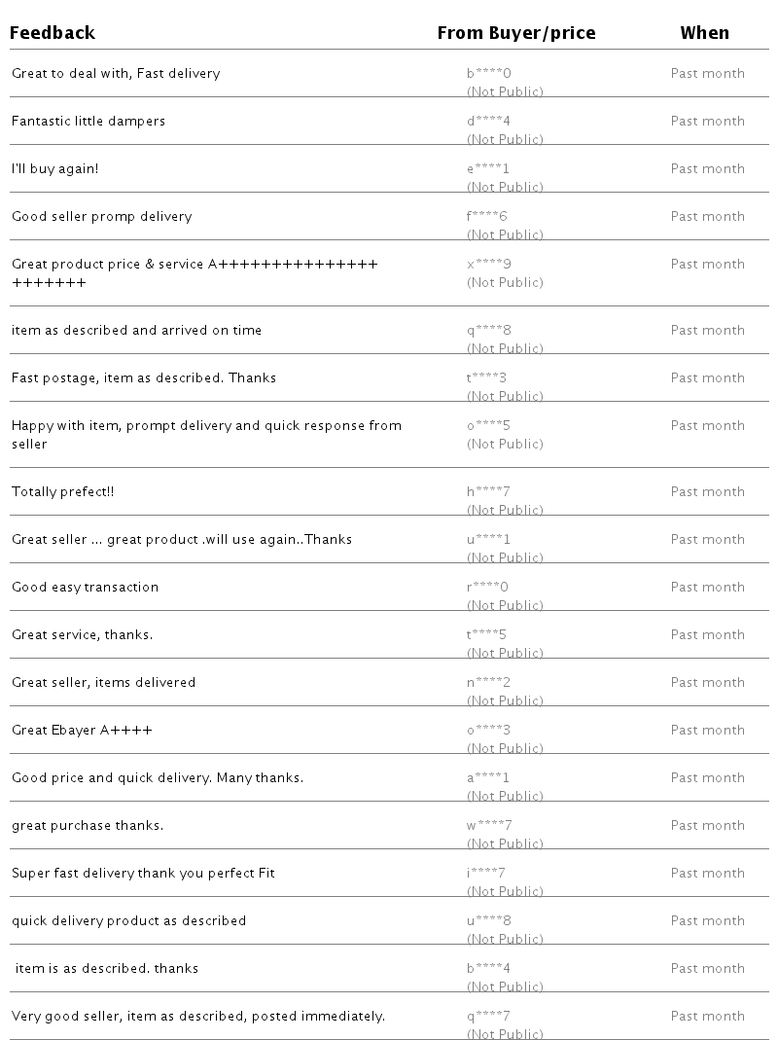Open buyer h****7 profile

pyautogui.click(x=488, y=491)
